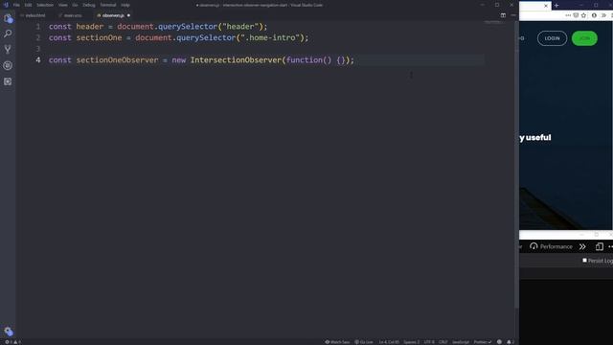Click the Pocket icon in the browser toolbar
613x345 pixels.
pos(576,15)
